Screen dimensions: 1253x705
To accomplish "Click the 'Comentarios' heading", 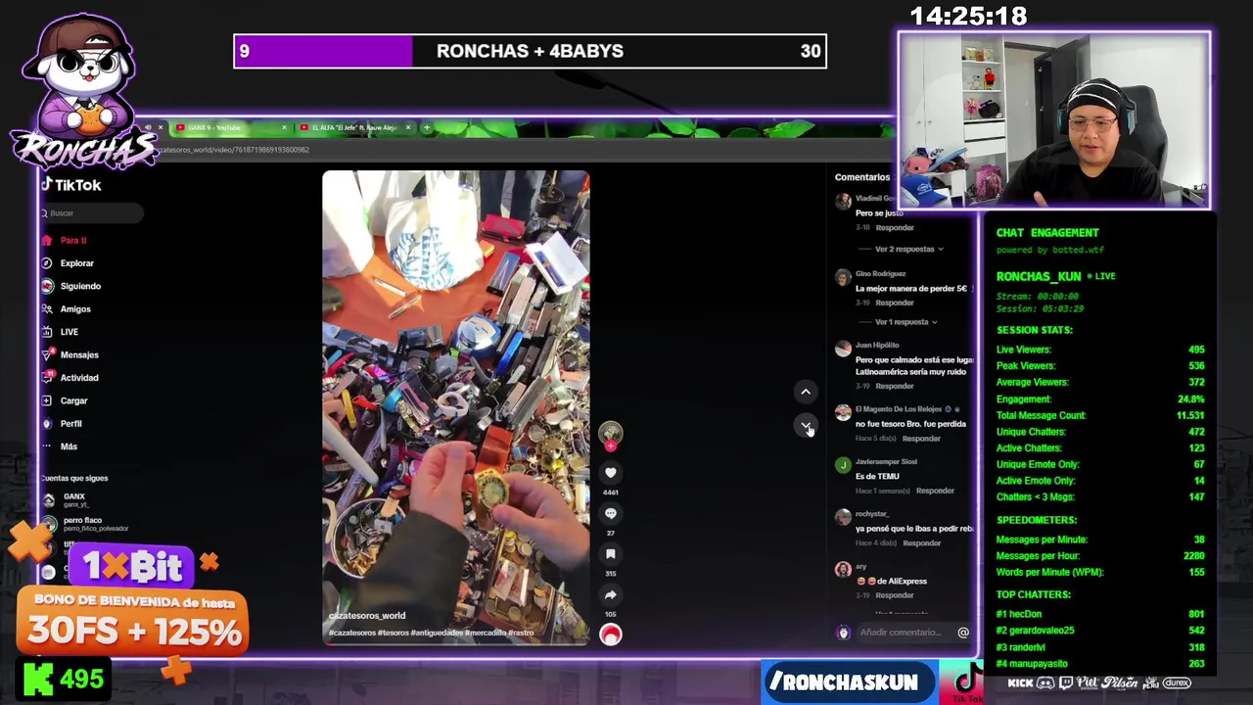I will click(x=862, y=177).
